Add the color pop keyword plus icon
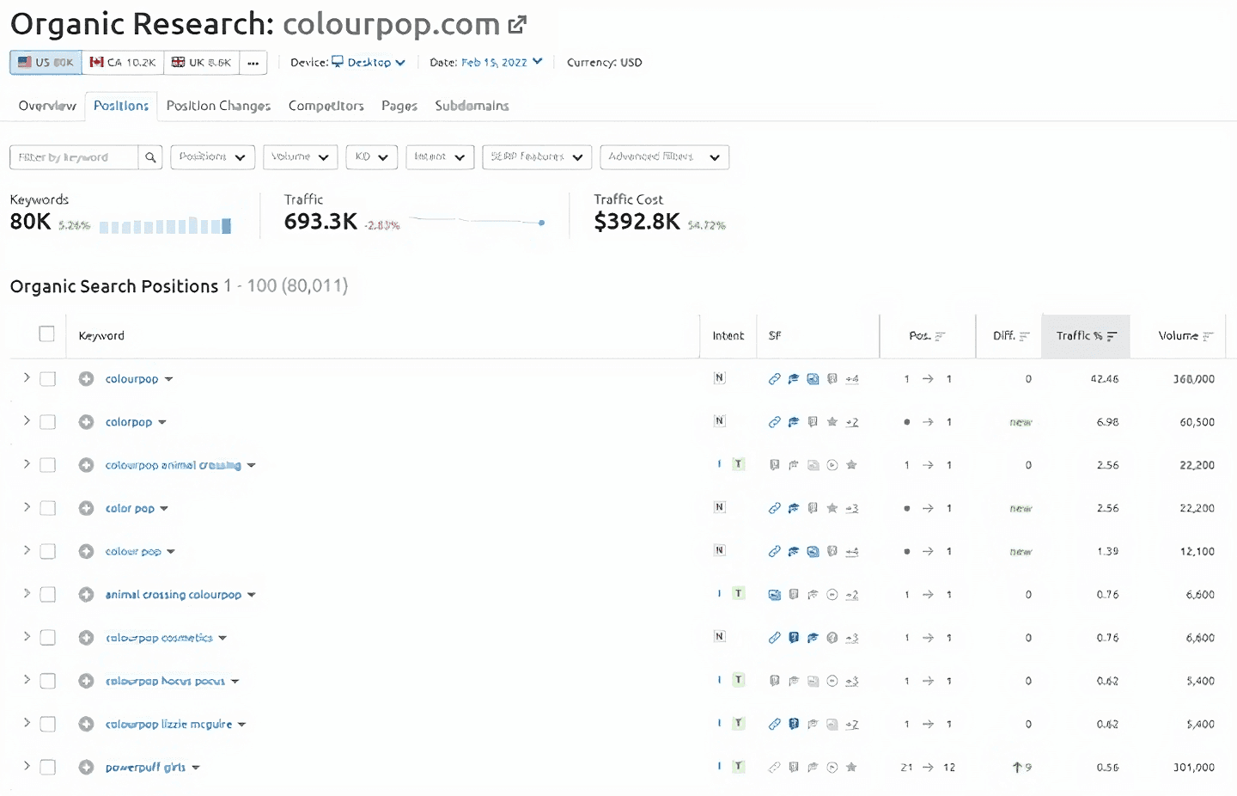The height and width of the screenshot is (796, 1237). [x=86, y=508]
